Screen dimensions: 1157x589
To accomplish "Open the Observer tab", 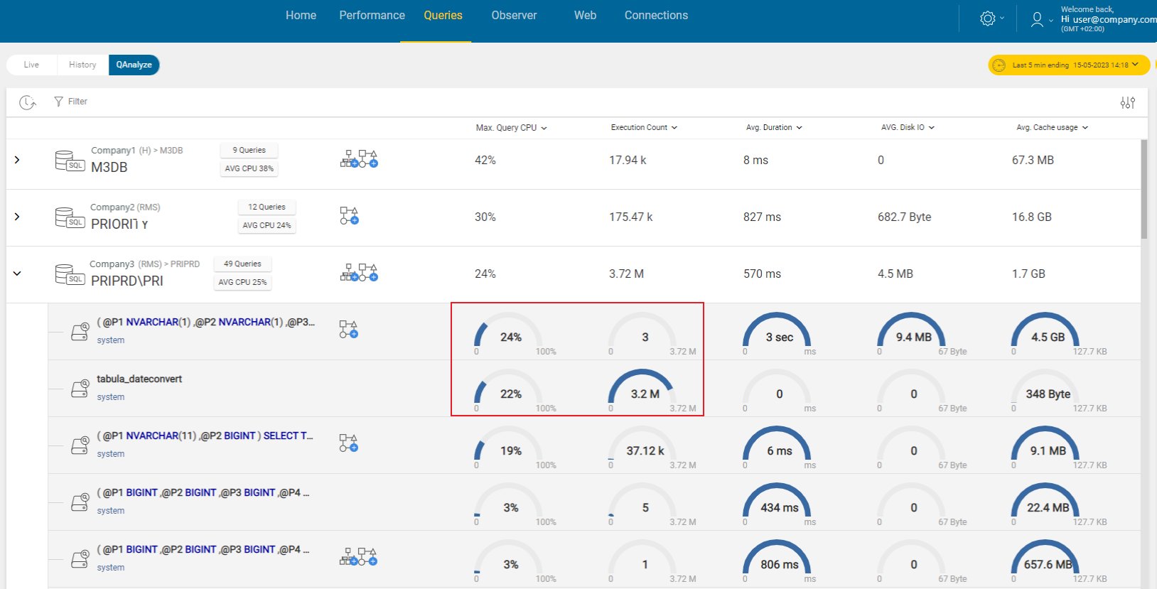I will (x=514, y=16).
